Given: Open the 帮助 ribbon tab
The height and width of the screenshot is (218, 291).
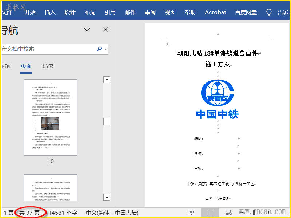Looking at the screenshot, I should pyautogui.click(x=190, y=12).
